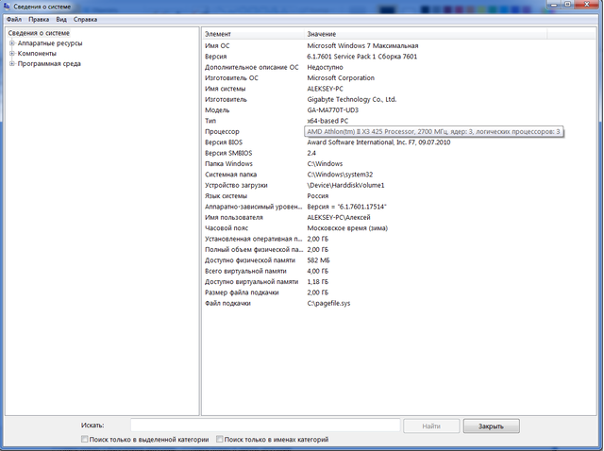The image size is (604, 451).
Task: Open the Справка menu
Action: (85, 19)
